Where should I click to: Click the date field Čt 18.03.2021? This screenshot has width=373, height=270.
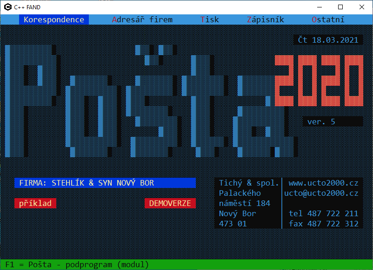[x=328, y=40]
